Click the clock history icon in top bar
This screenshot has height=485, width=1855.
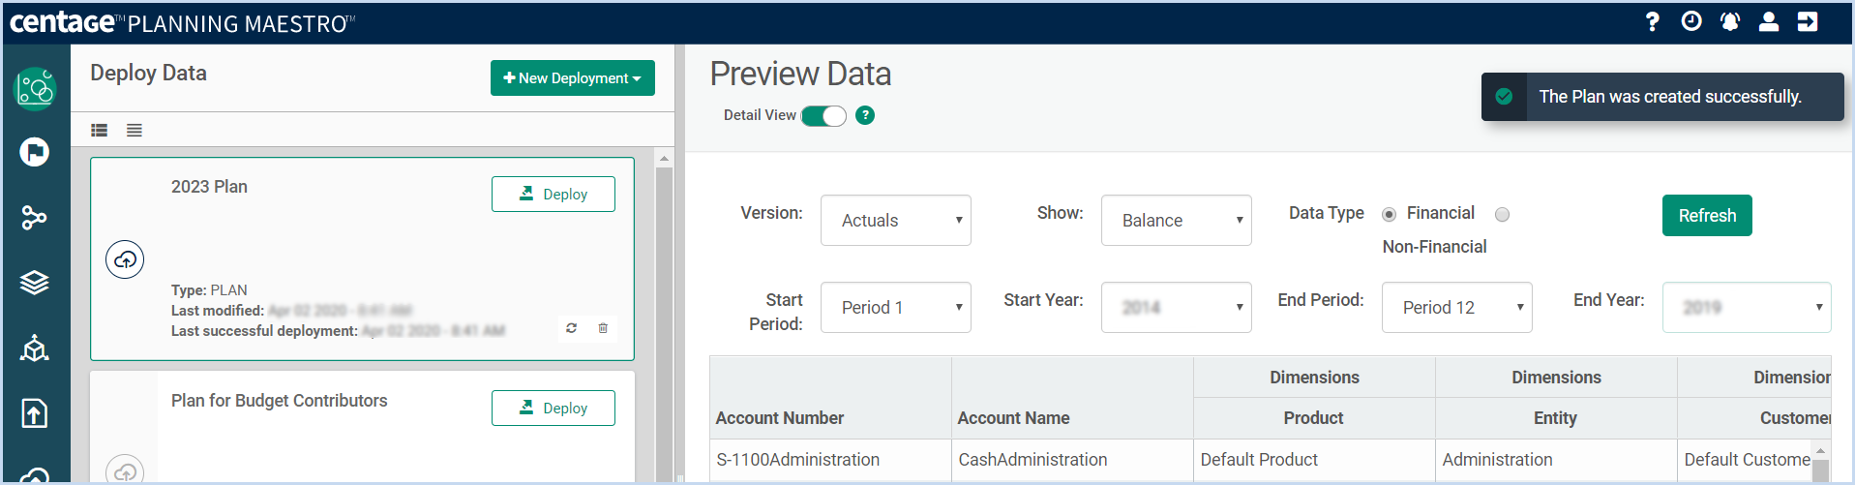1691,21
